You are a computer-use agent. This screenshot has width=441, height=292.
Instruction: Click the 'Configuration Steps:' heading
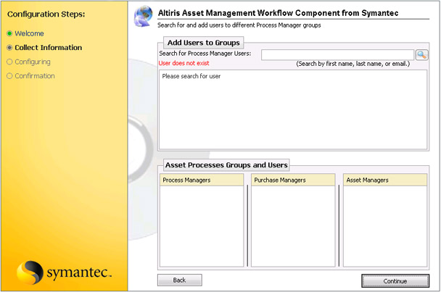(x=46, y=14)
